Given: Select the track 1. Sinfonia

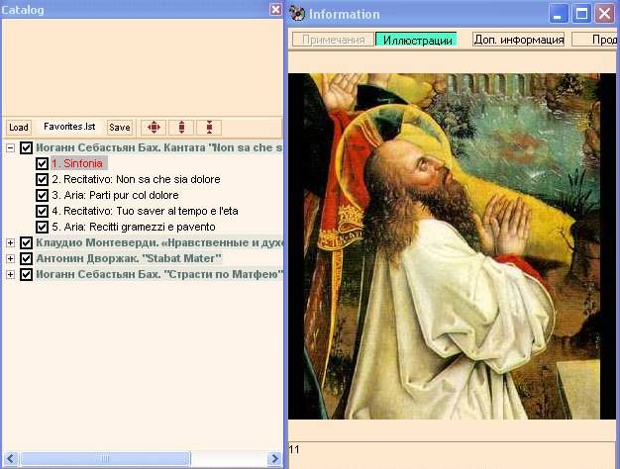Looking at the screenshot, I should coord(78,163).
